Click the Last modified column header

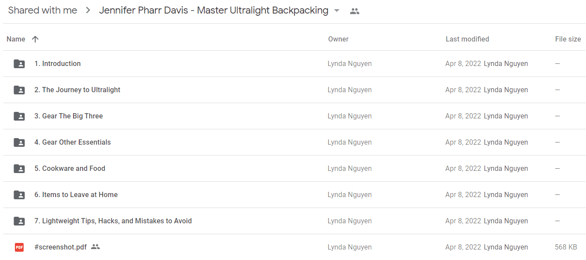click(467, 39)
